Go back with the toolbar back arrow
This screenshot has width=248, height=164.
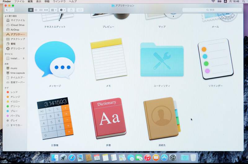[x=7, y=10]
